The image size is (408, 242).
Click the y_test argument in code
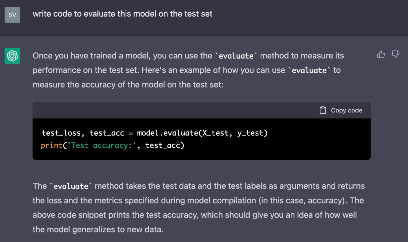250,133
